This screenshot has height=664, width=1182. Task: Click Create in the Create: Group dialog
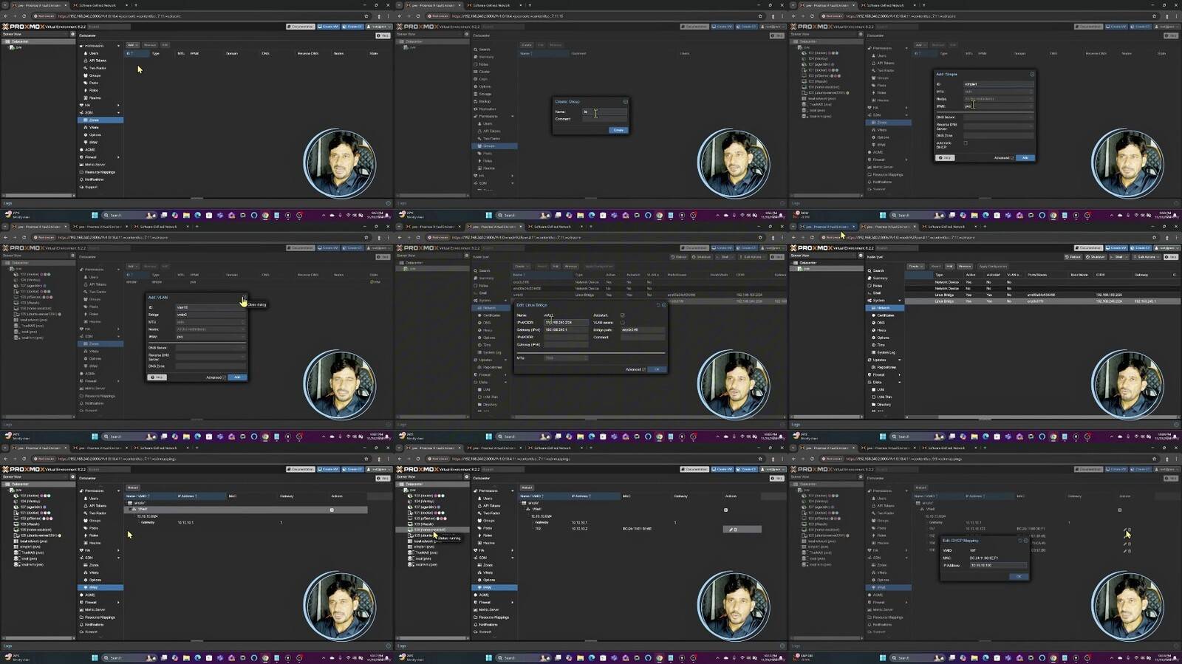(618, 130)
